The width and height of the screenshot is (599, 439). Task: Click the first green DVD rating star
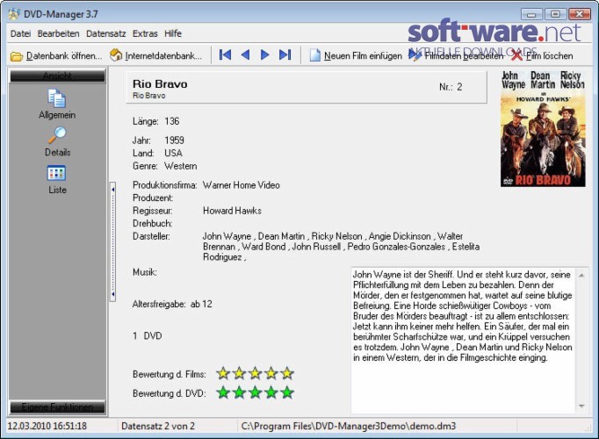pyautogui.click(x=223, y=392)
